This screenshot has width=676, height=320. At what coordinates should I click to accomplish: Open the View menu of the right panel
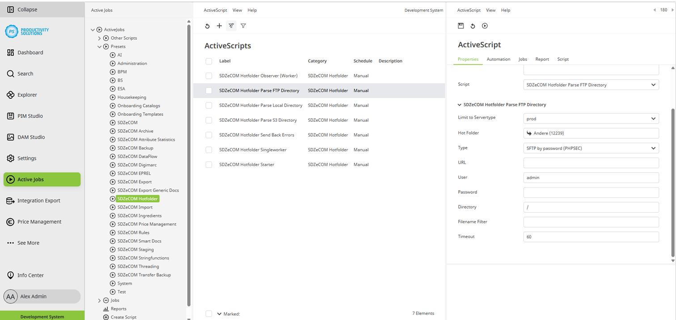tap(490, 10)
